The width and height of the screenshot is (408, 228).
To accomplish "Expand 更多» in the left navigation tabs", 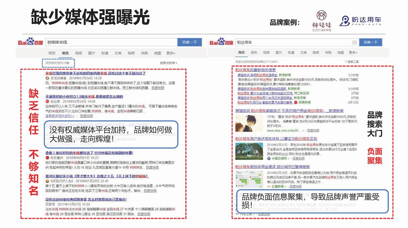I will point(171,53).
